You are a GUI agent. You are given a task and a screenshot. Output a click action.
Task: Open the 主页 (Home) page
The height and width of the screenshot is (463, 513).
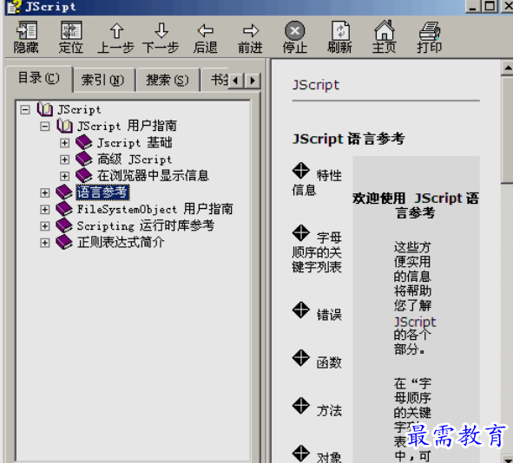point(385,30)
